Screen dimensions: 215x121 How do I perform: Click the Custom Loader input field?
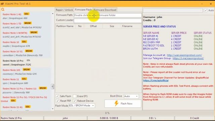107,21
